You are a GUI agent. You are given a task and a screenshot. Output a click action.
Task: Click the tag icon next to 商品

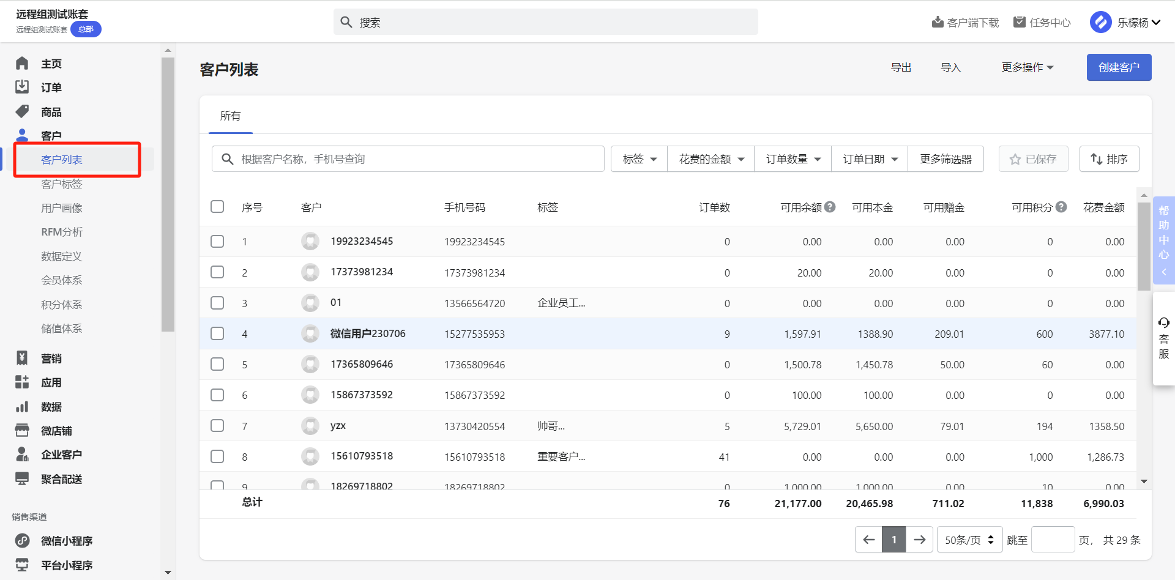22,111
